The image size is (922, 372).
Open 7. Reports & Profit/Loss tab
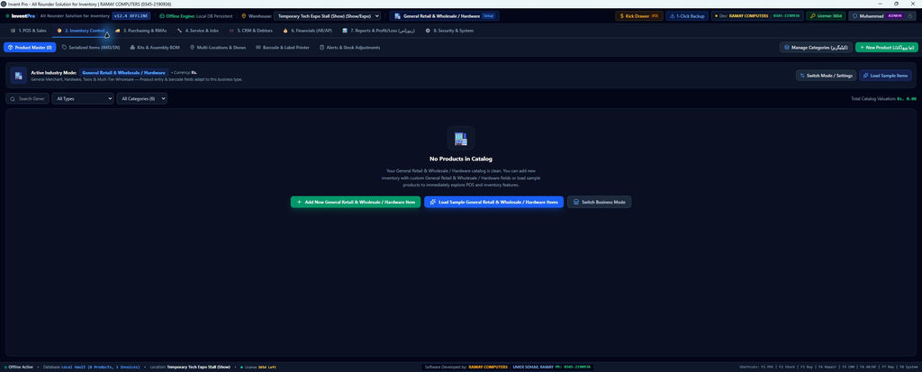[x=379, y=30]
